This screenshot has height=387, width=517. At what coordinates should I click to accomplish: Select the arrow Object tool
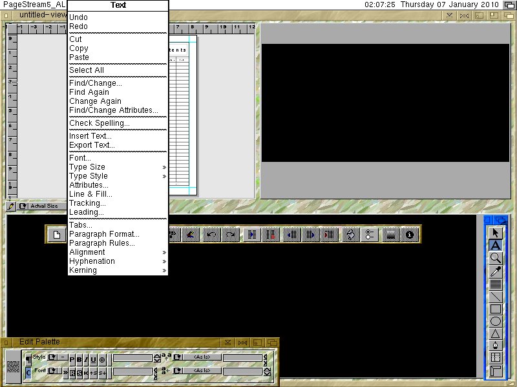coord(496,233)
